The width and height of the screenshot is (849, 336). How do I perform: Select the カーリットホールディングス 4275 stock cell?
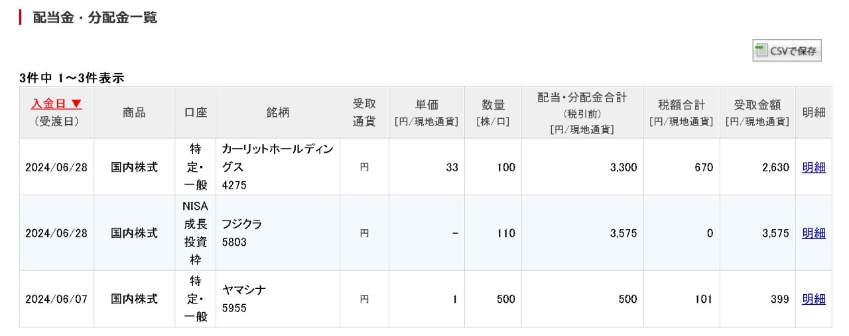[x=277, y=167]
